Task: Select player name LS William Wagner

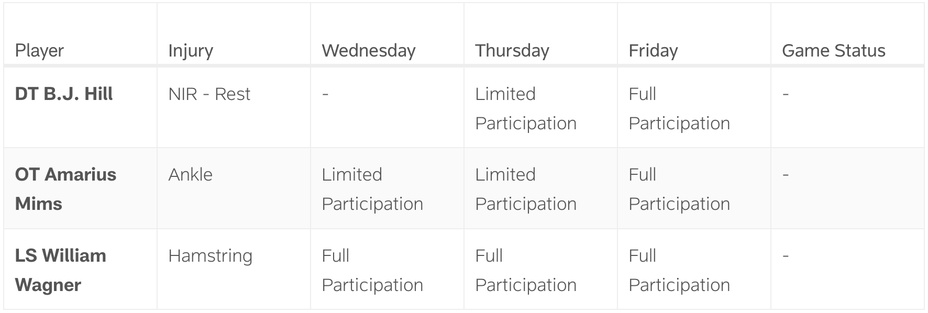Action: [x=60, y=270]
